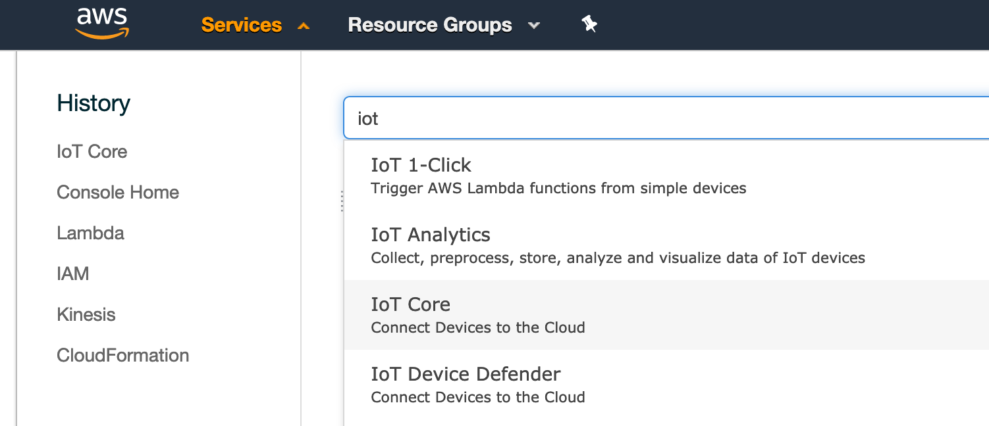This screenshot has width=989, height=426.
Task: Open the Resource Groups menu label
Action: click(429, 25)
